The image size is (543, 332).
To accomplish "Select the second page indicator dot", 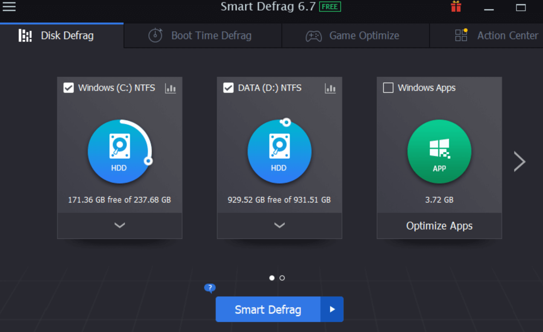I will click(x=282, y=278).
